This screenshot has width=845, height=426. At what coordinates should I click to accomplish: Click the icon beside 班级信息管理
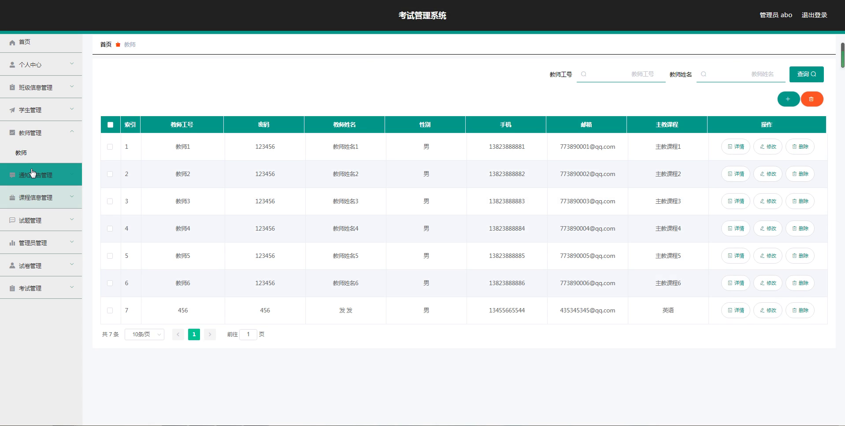12,88
